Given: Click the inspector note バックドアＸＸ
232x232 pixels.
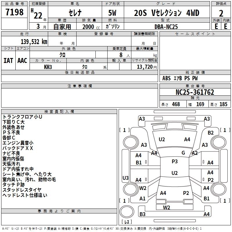Looking at the screenshot, I should pyautogui.click(x=18, y=148).
